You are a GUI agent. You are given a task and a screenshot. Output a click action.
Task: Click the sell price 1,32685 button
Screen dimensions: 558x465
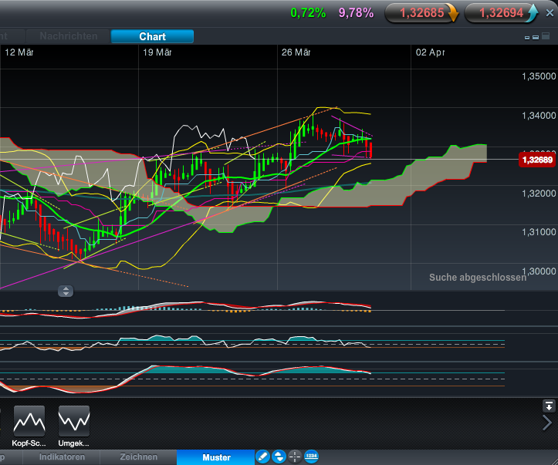[x=421, y=13]
